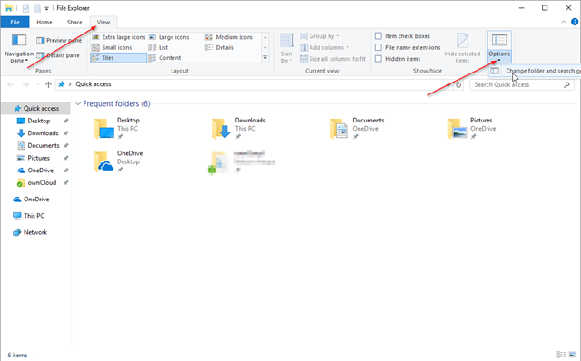
Task: Toggle the Details pane
Action: (58, 55)
